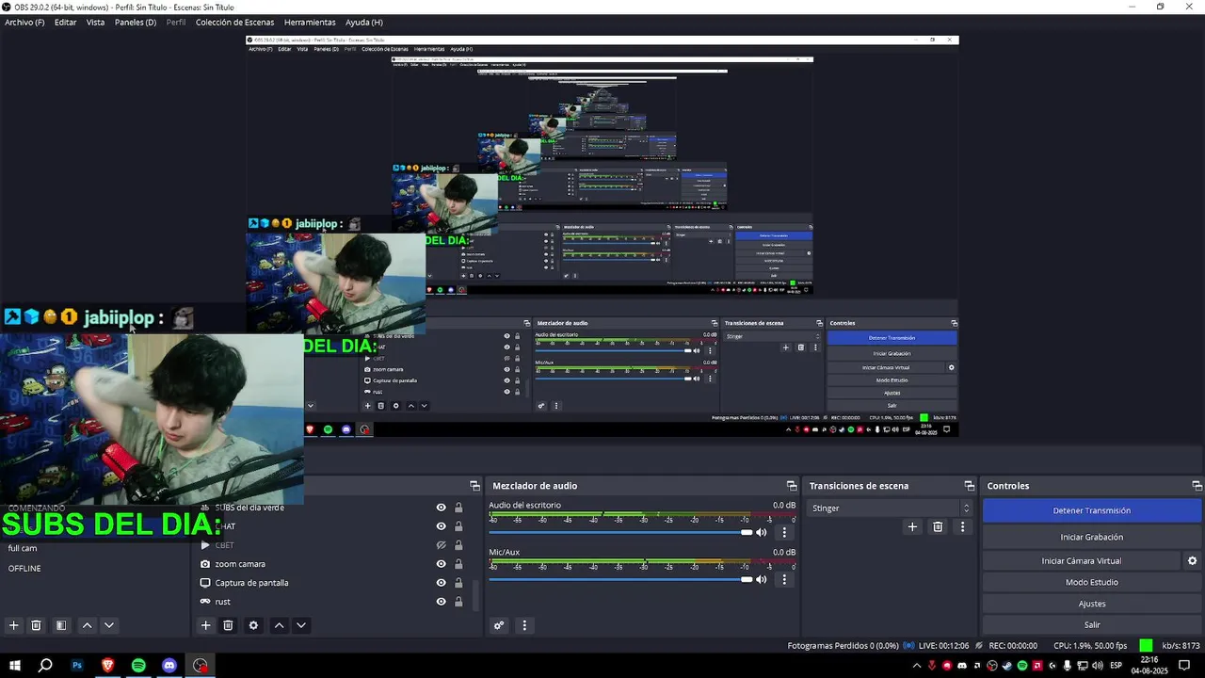1205x678 pixels.
Task: Open Ajustes settings button
Action: click(x=1092, y=604)
